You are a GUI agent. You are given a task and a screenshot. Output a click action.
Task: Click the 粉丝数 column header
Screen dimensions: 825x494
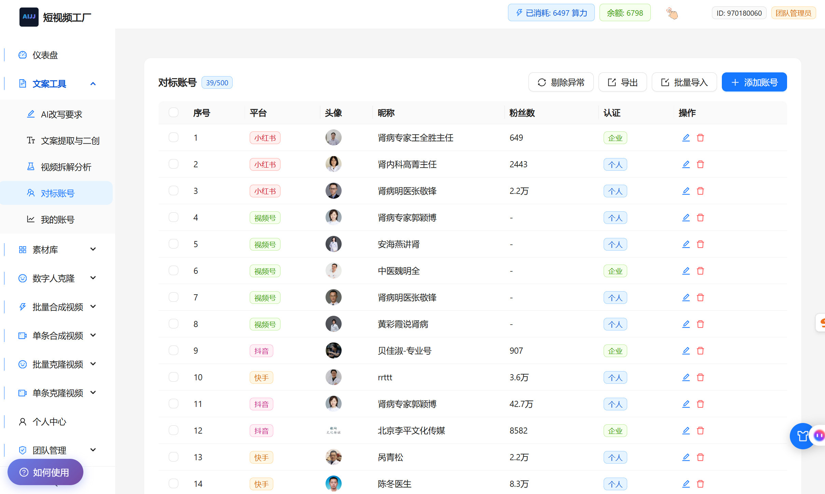pos(522,113)
